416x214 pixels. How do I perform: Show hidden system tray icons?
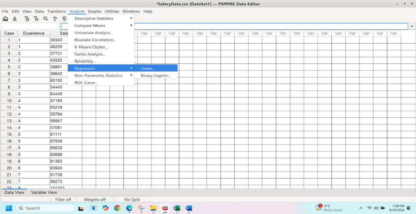(x=361, y=208)
